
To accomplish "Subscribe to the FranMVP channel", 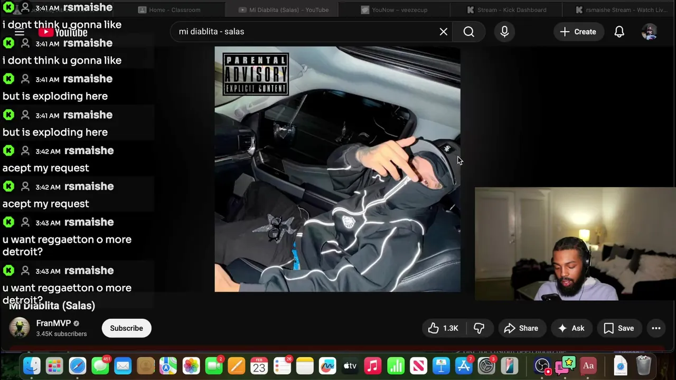I will tap(126, 328).
